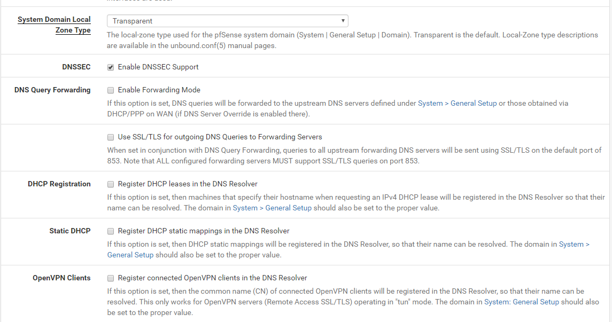Click the OpenVPN Clients row heading
The height and width of the screenshot is (322, 612).
pyautogui.click(x=61, y=278)
